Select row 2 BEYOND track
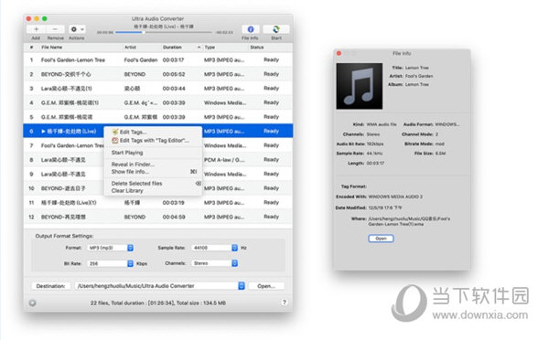 coord(158,75)
